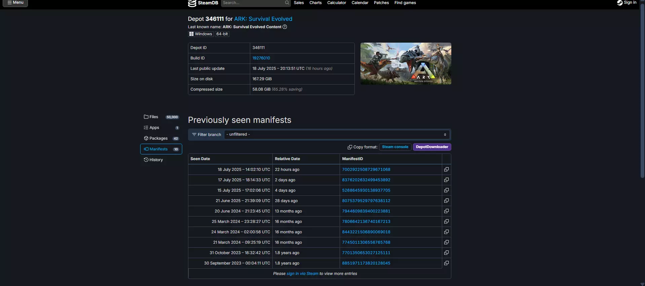
Task: Click the '13 months ago' relative date
Action: click(x=288, y=211)
